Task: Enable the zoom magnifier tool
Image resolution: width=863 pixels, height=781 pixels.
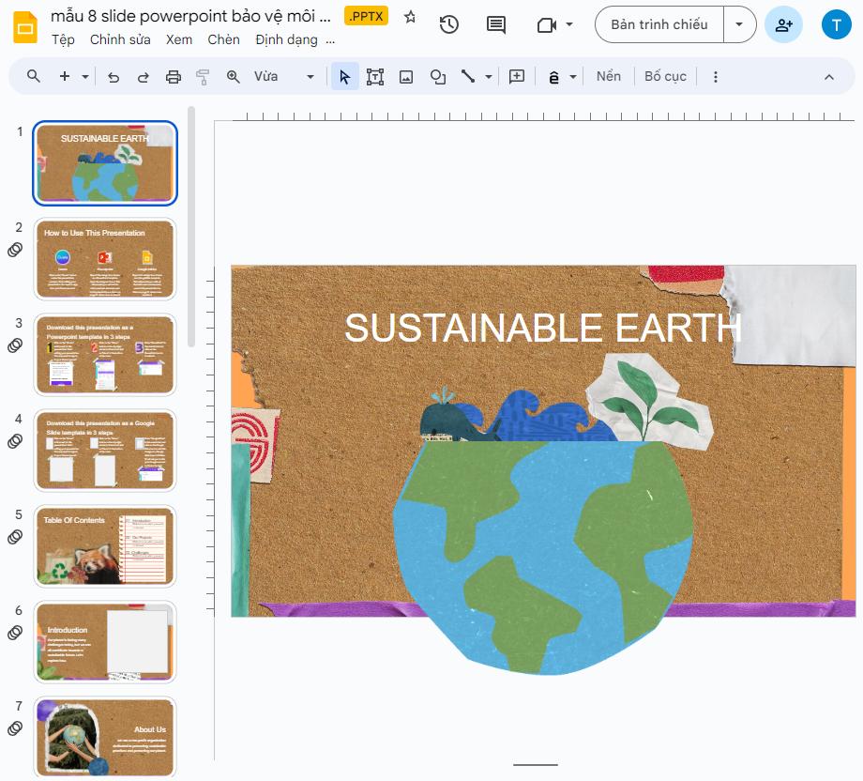Action: click(233, 76)
